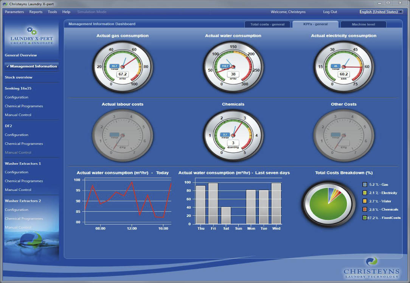Switch to Total costs - general tab
This screenshot has height=283, width=410.
(x=267, y=24)
